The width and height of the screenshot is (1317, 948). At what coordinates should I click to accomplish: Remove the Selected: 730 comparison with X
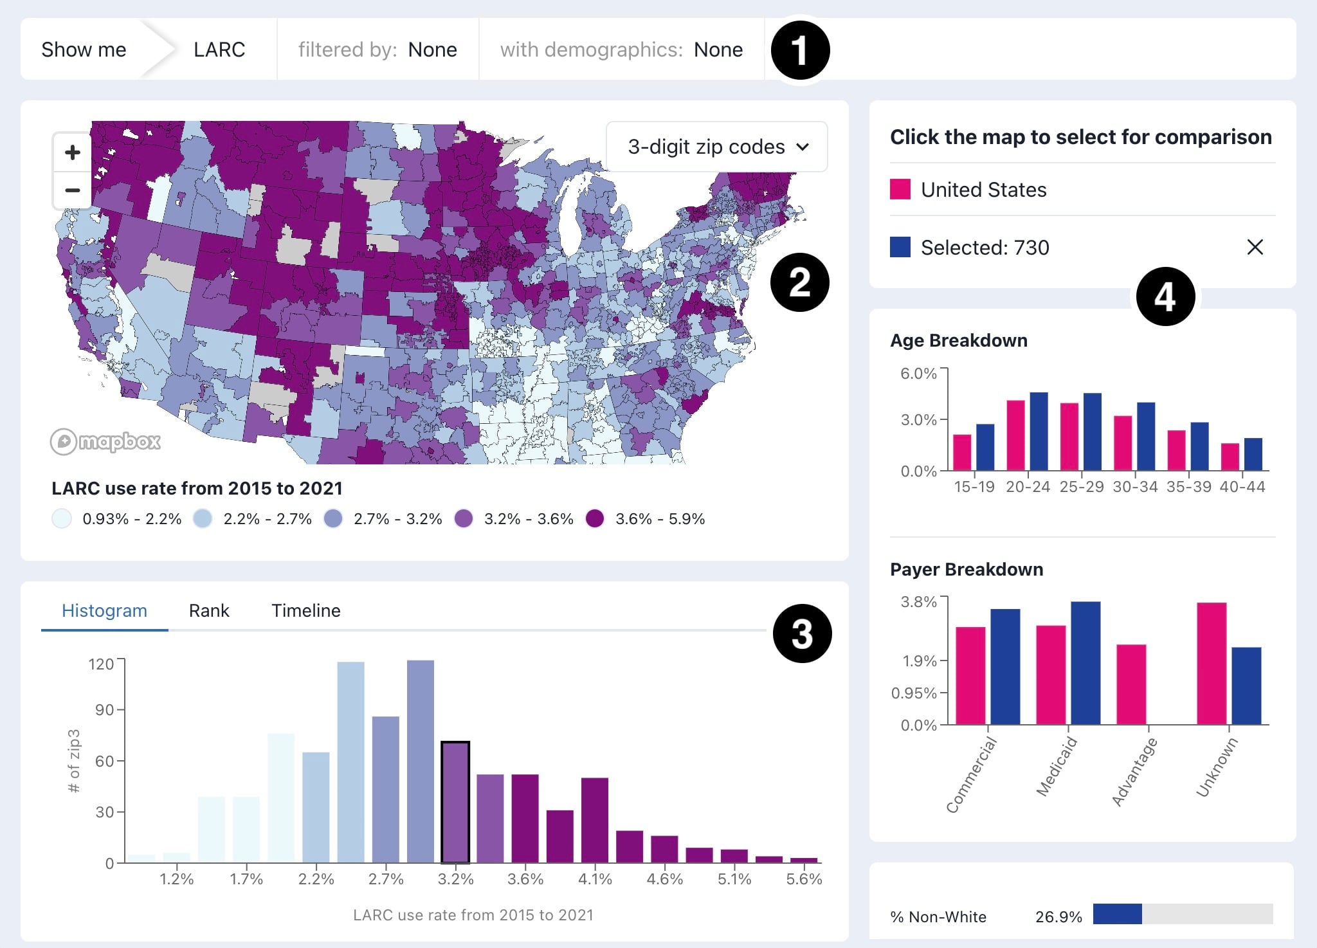[x=1255, y=248]
